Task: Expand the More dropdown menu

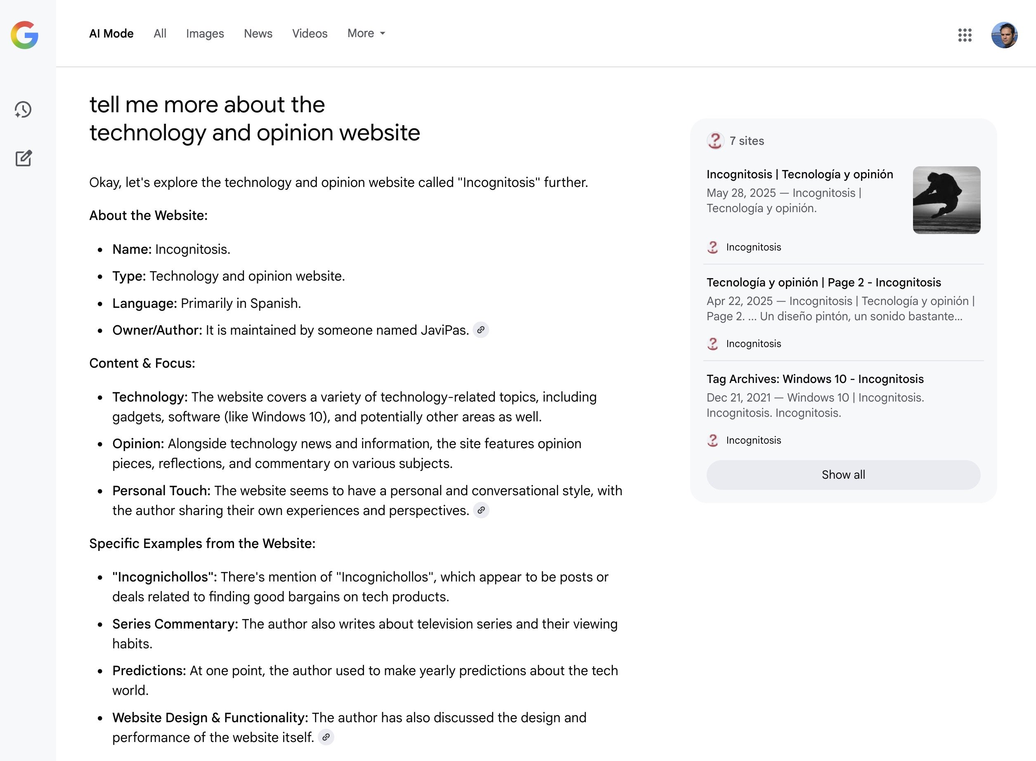Action: point(366,33)
